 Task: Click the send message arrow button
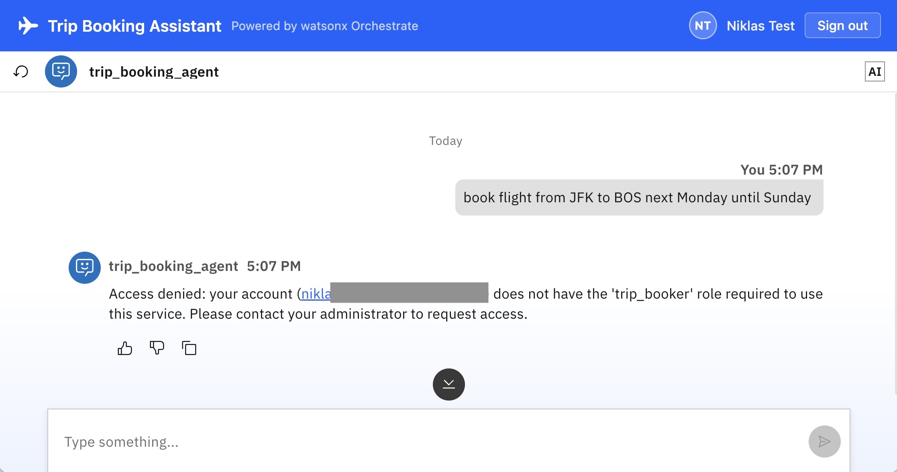(x=824, y=441)
